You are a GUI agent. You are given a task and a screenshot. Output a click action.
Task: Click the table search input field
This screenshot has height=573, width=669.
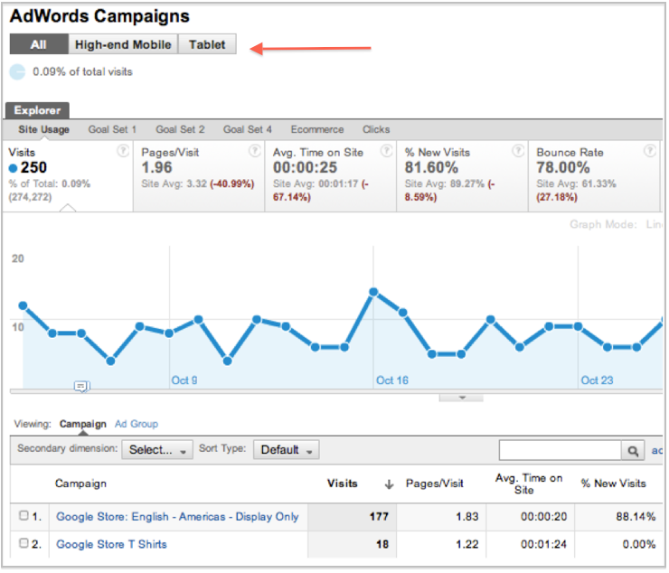[x=559, y=450]
